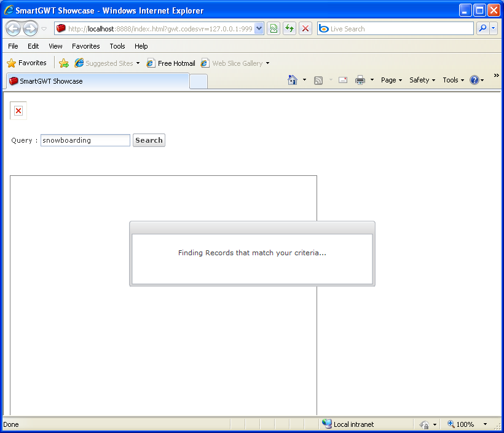The image size is (504, 433).
Task: Open the Help question mark icon
Action: pos(474,80)
